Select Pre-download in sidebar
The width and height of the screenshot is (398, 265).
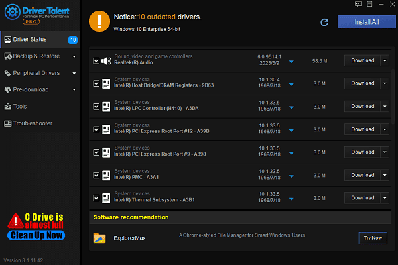click(x=40, y=90)
